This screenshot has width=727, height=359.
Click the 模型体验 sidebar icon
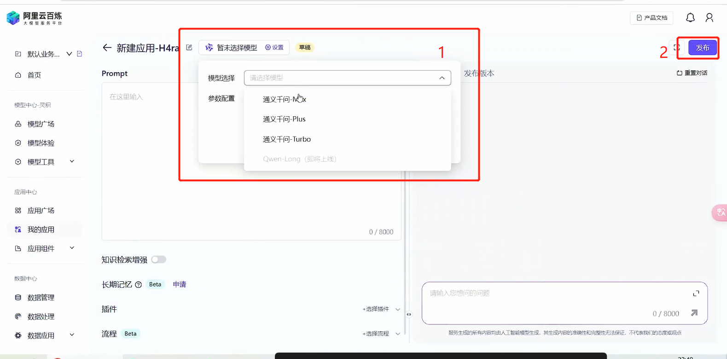[18, 143]
